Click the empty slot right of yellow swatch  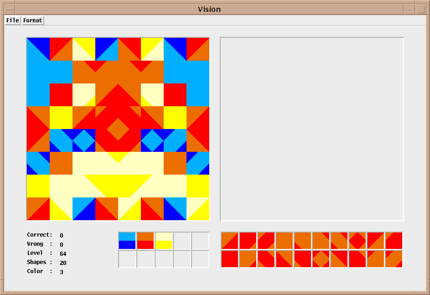coord(182,241)
